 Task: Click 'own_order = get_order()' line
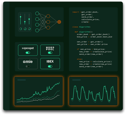click(x=90, y=42)
